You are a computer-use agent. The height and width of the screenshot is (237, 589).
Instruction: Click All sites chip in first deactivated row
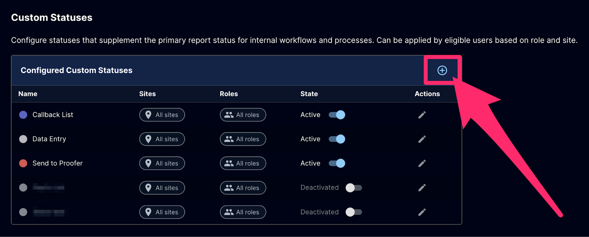[162, 188]
